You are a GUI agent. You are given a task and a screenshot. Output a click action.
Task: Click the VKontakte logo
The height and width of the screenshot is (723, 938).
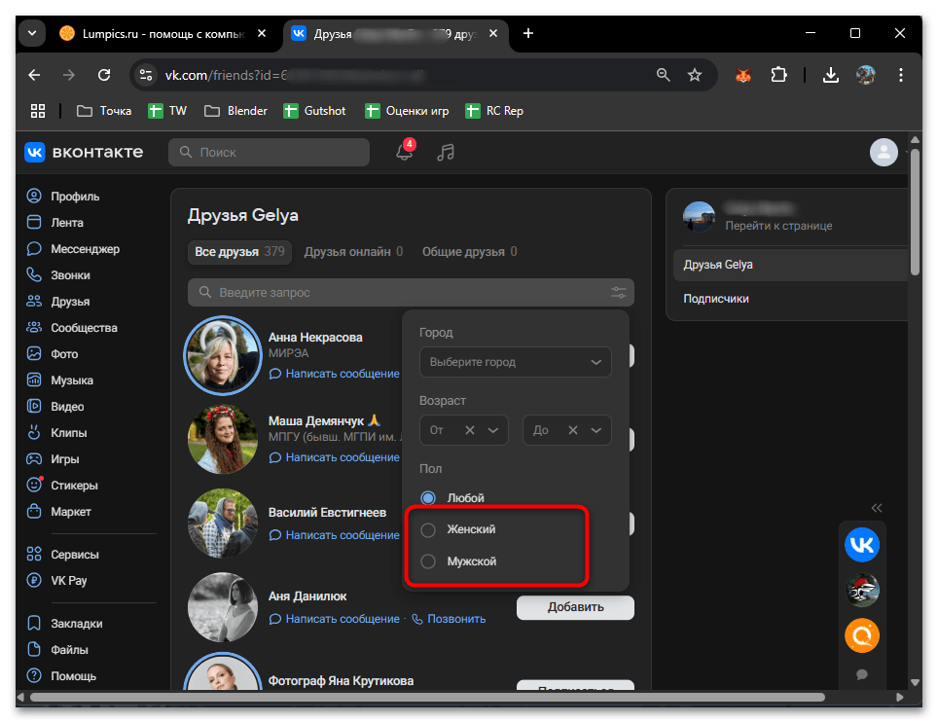pos(84,153)
